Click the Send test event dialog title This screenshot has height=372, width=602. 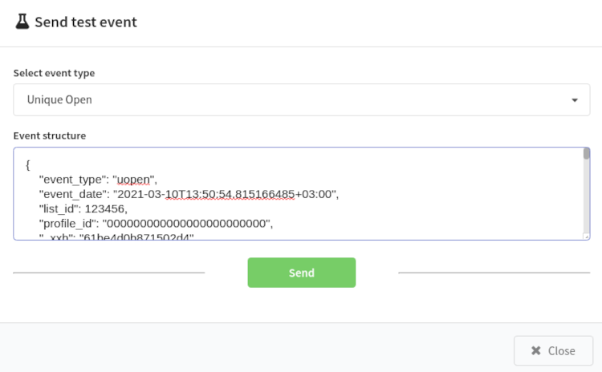pos(86,22)
